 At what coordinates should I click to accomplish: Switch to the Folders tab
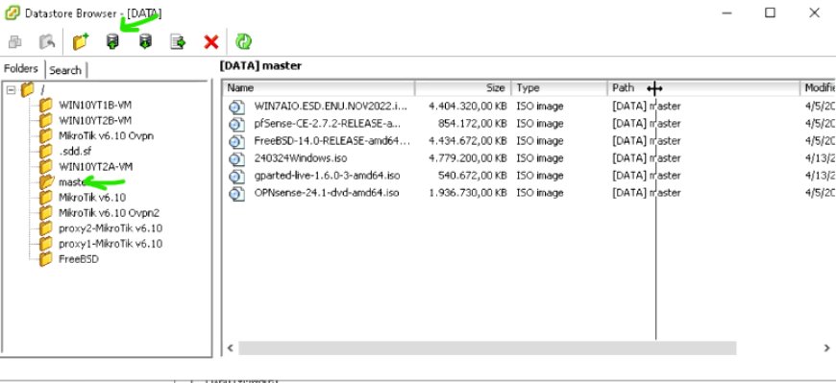(x=21, y=69)
